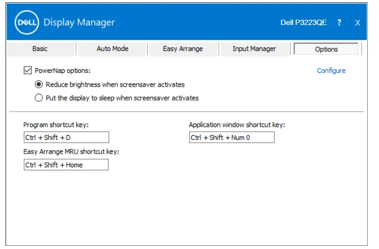Click the Dell P3223QE monitor name
Image resolution: width=379 pixels, height=249 pixels.
click(x=304, y=22)
